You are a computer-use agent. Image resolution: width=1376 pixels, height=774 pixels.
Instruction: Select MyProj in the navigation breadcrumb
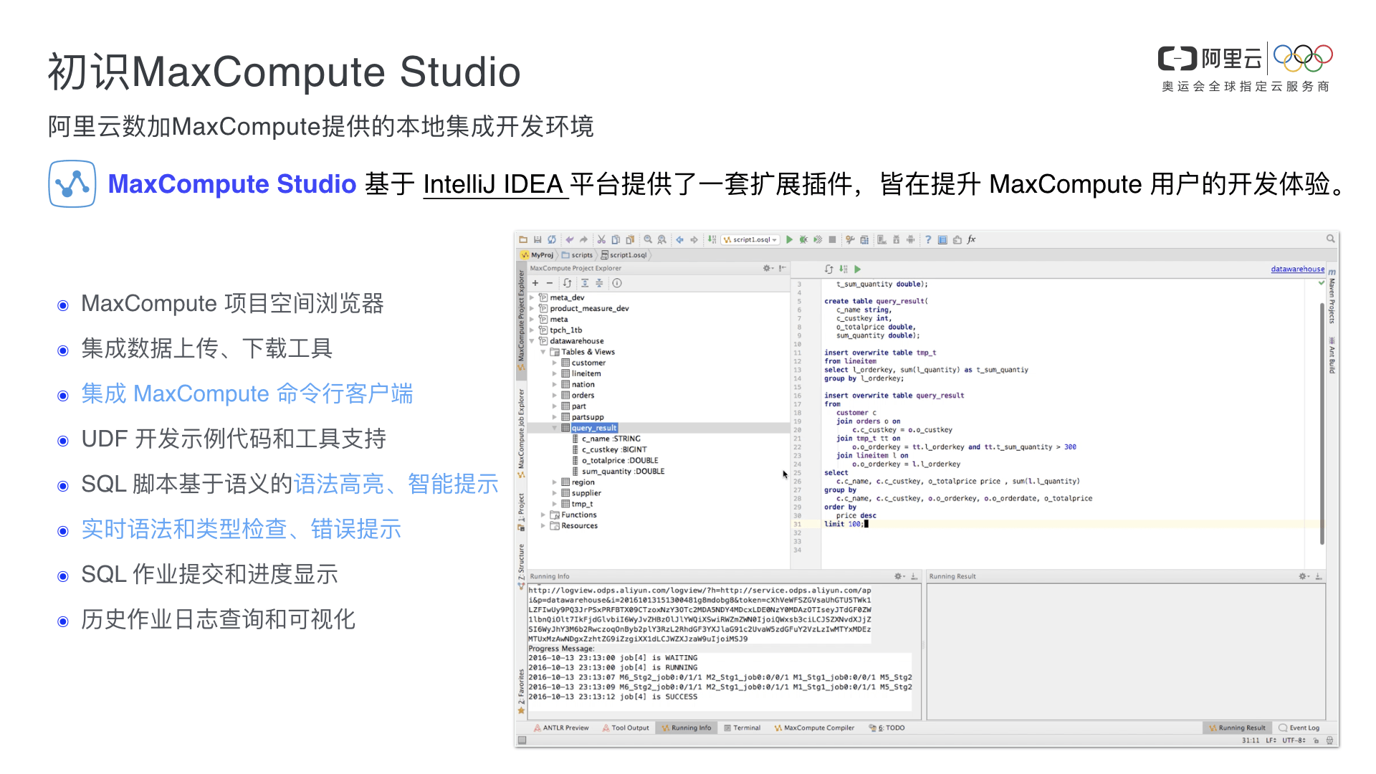point(537,255)
